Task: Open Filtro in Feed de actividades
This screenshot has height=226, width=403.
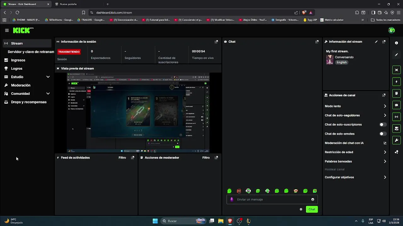Action: coord(122,158)
